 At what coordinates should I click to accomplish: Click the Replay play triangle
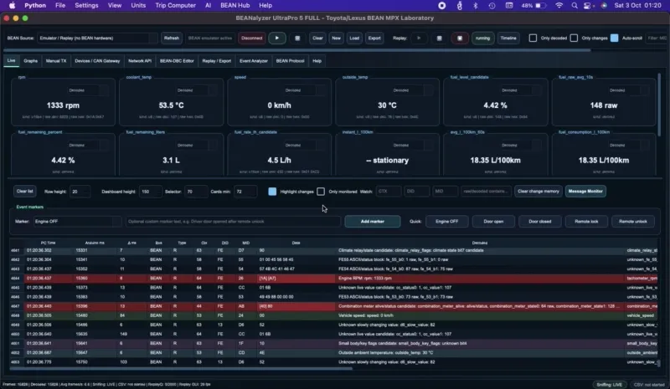pyautogui.click(x=419, y=38)
